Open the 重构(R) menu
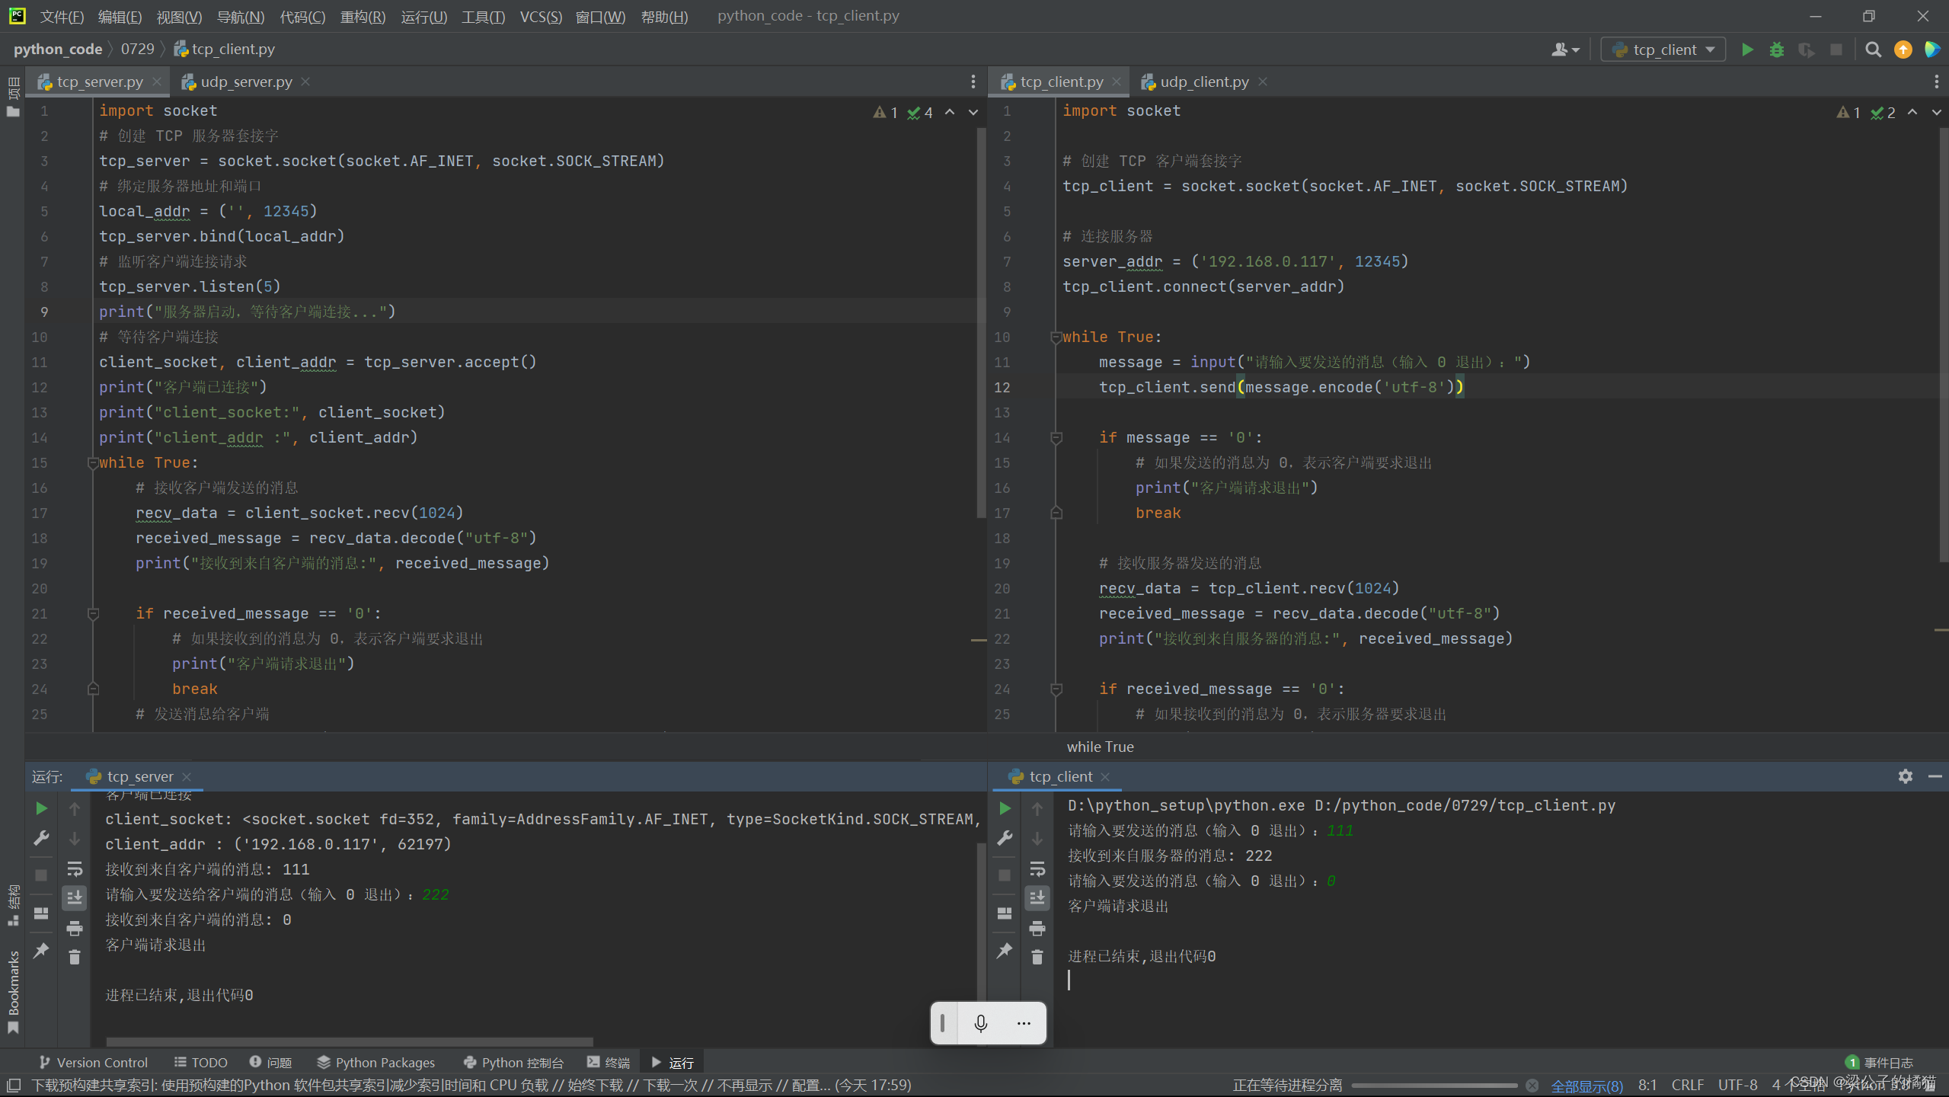Image resolution: width=1949 pixels, height=1097 pixels. coord(363,16)
